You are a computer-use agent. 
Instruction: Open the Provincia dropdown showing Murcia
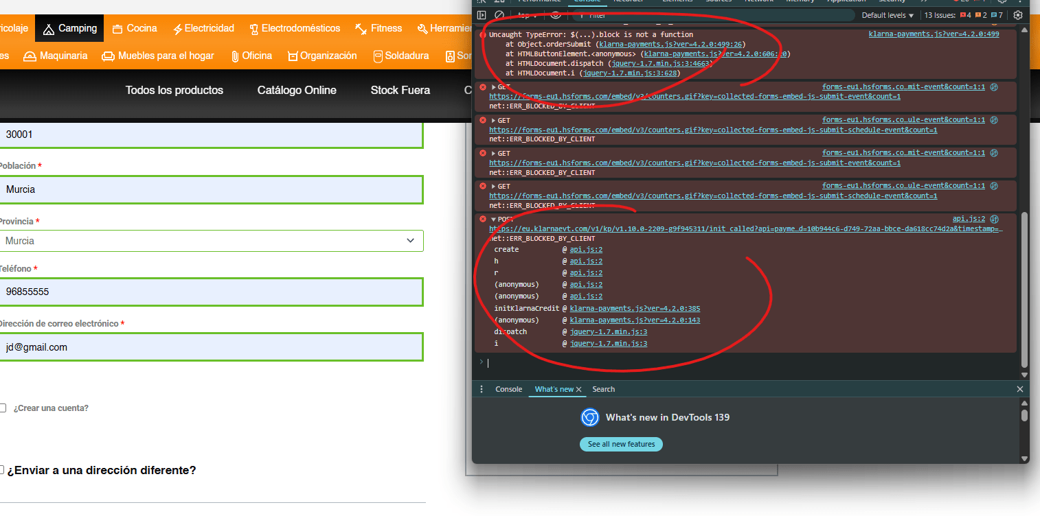210,241
